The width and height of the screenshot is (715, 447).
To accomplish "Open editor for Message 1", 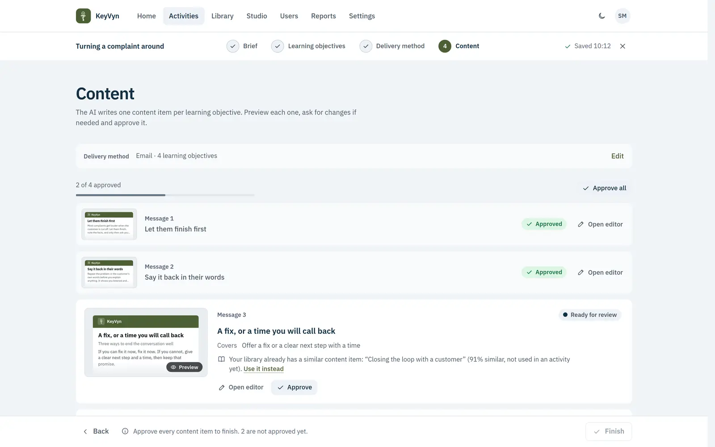I will coord(600,224).
